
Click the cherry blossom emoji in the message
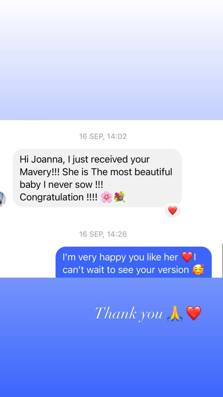click(106, 197)
